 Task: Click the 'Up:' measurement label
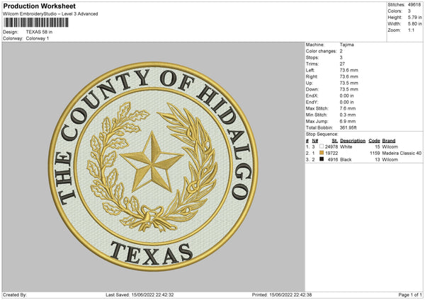pyautogui.click(x=310, y=83)
